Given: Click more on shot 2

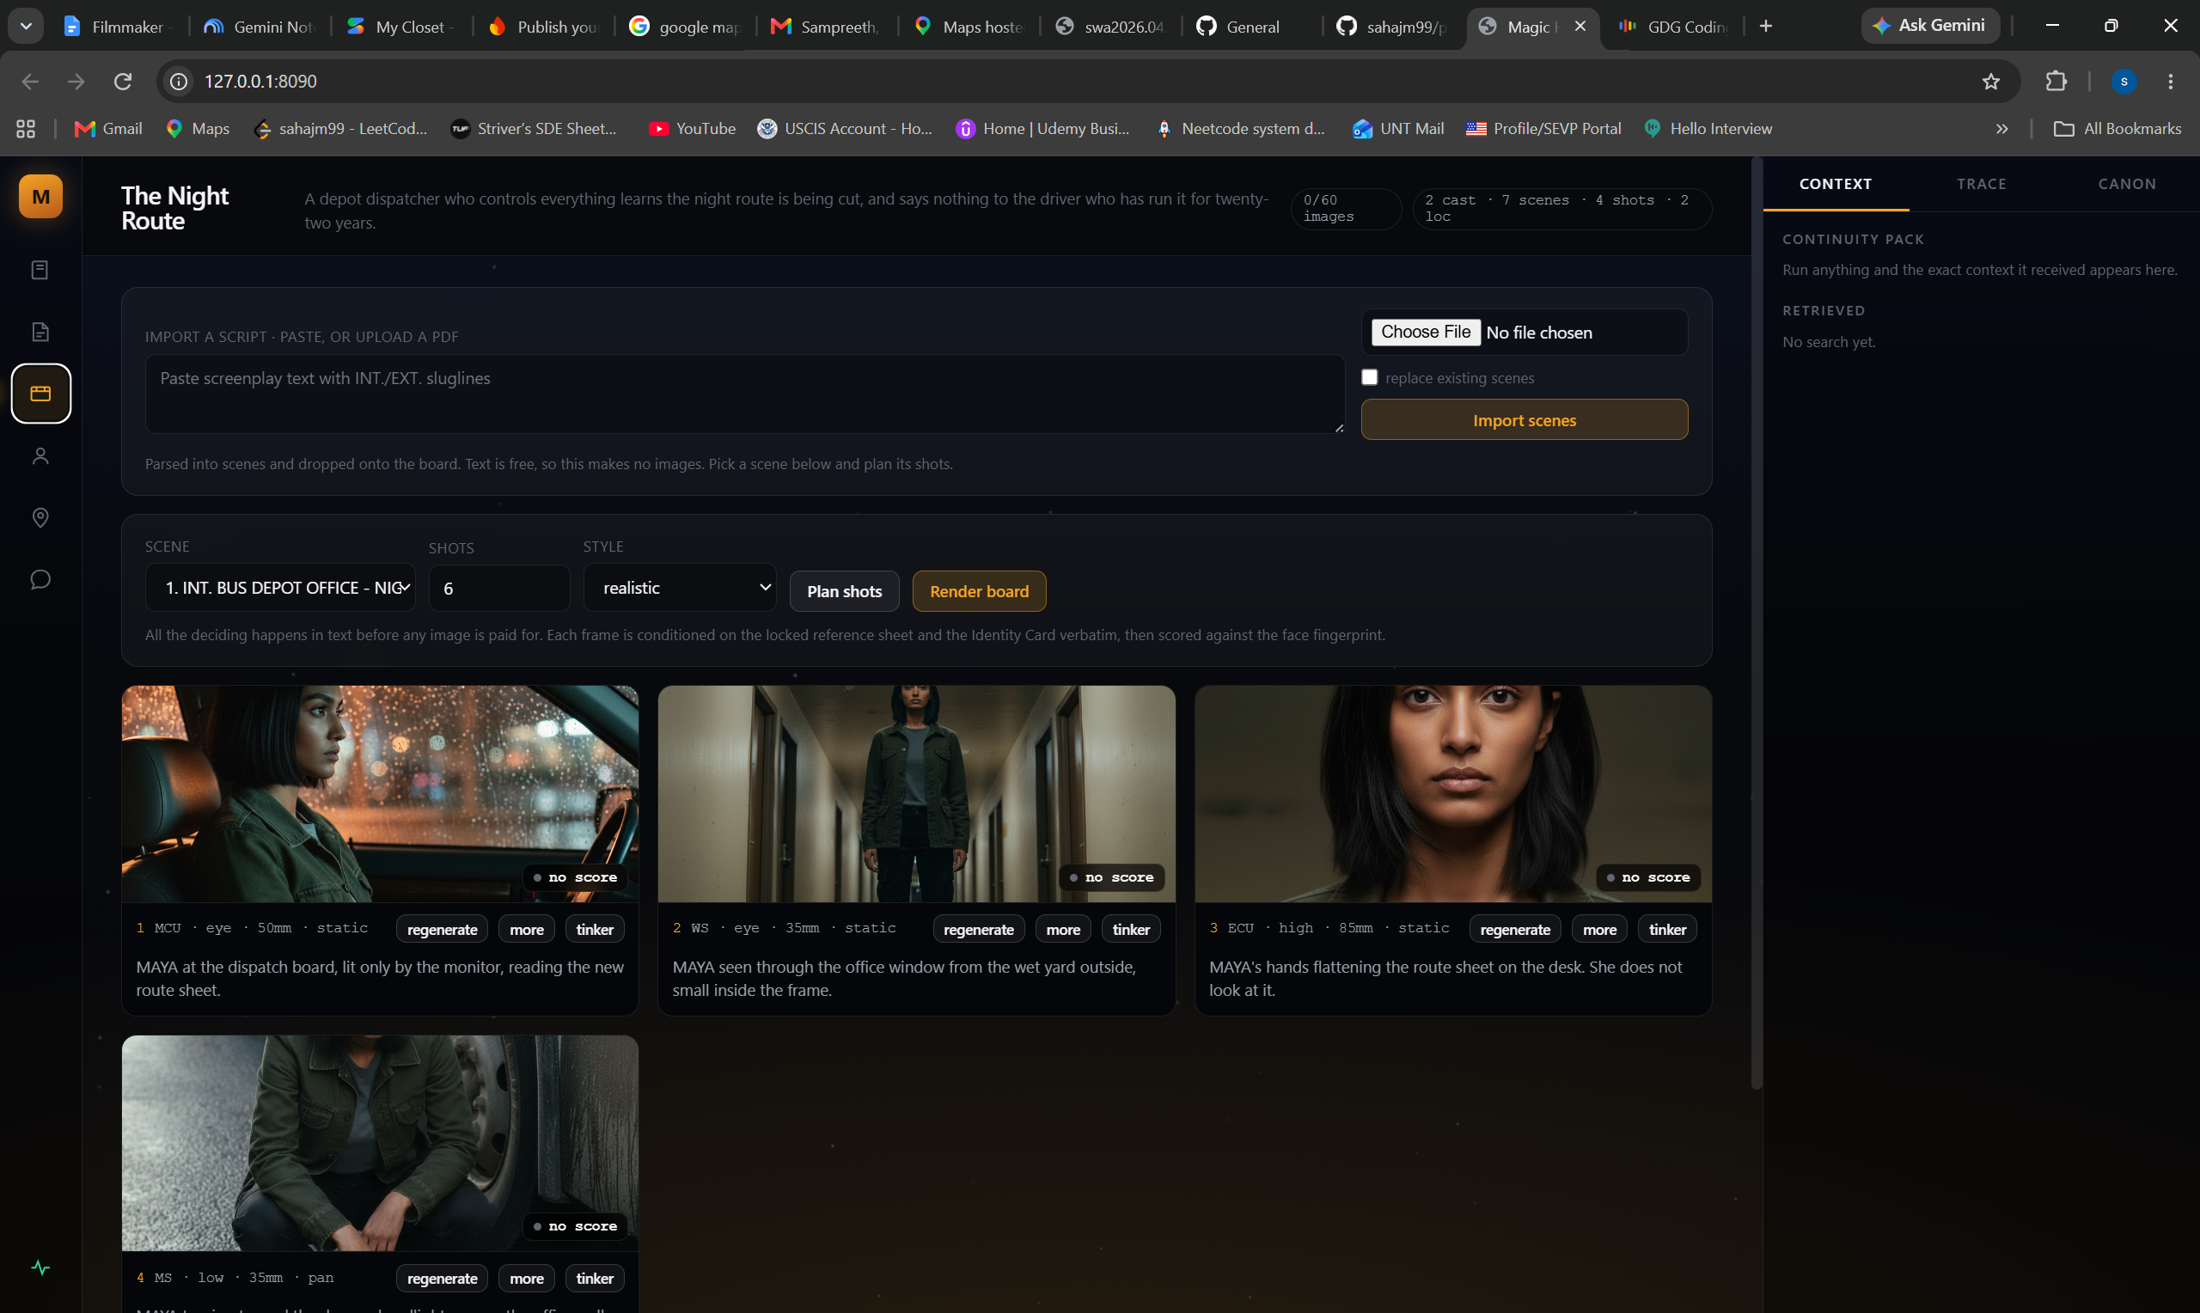Looking at the screenshot, I should pos(1063,929).
